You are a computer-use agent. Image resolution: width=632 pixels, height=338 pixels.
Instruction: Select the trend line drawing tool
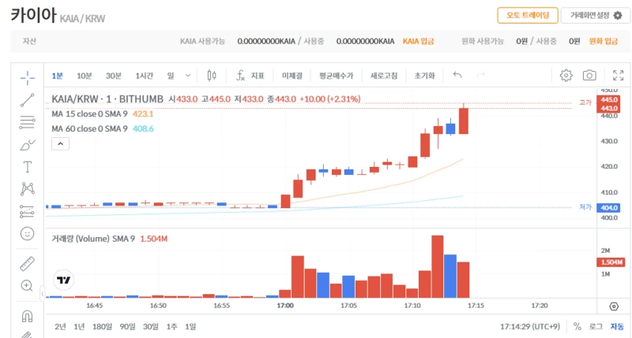click(27, 99)
